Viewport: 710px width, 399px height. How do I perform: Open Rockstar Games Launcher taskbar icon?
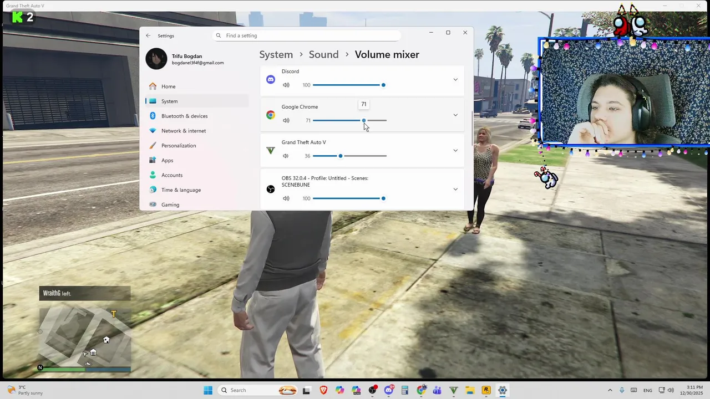(x=486, y=390)
